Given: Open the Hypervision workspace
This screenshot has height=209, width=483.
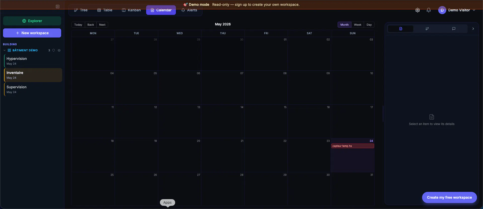Looking at the screenshot, I should pos(33,61).
